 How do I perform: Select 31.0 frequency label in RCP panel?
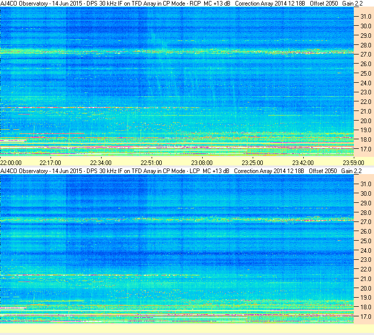(x=365, y=17)
